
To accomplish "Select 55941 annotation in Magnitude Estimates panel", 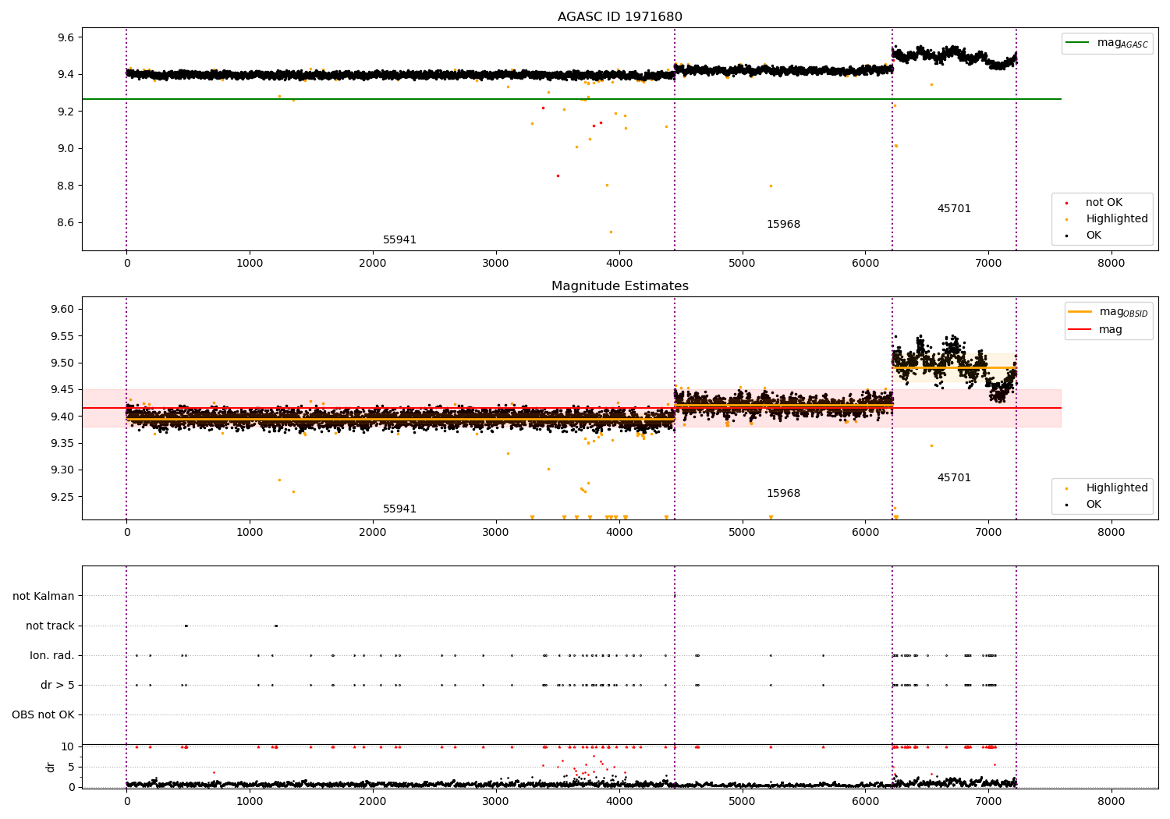I will point(399,509).
